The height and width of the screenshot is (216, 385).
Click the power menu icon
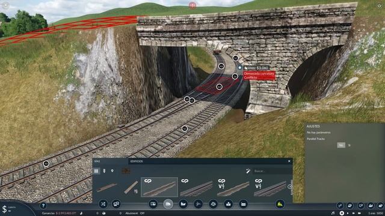pos(379,6)
